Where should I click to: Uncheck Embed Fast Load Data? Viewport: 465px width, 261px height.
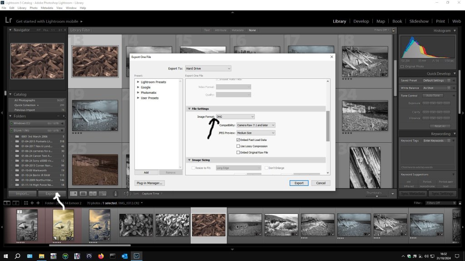pyautogui.click(x=238, y=140)
